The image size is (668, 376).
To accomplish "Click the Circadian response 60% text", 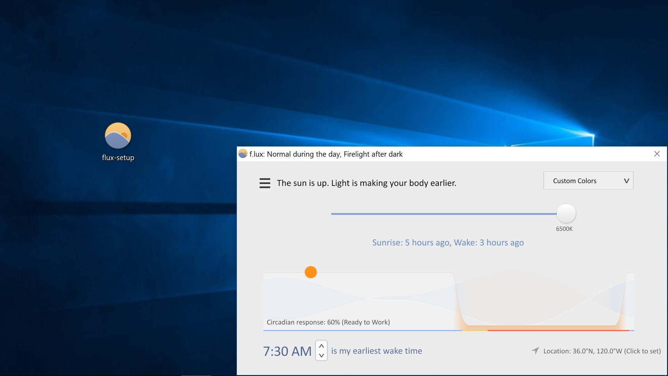I will [x=328, y=322].
